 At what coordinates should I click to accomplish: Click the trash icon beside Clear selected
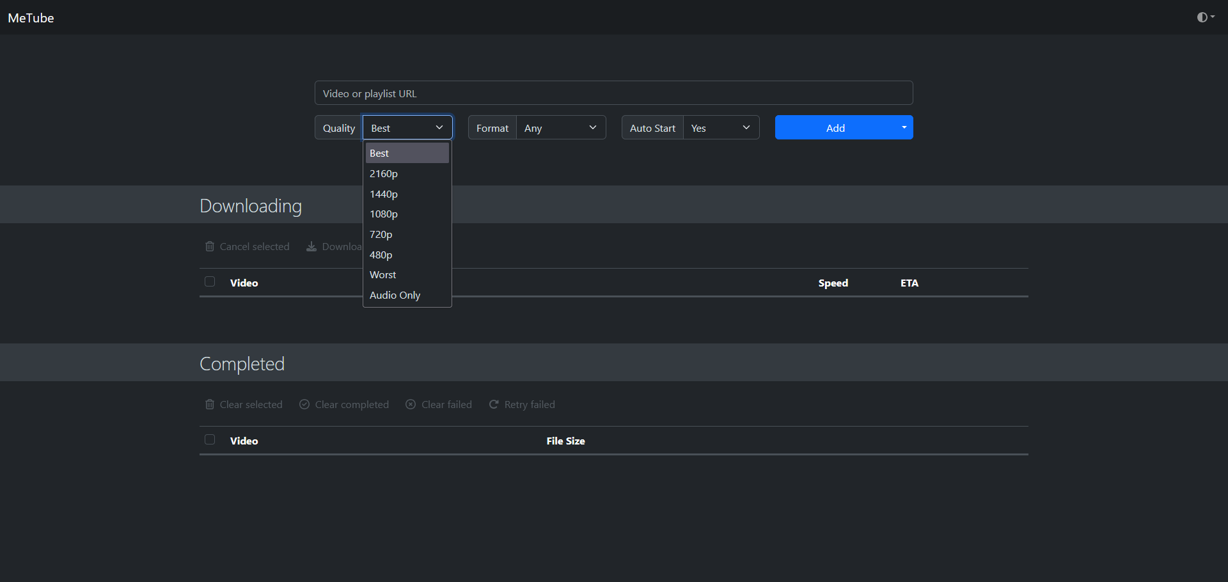click(209, 404)
